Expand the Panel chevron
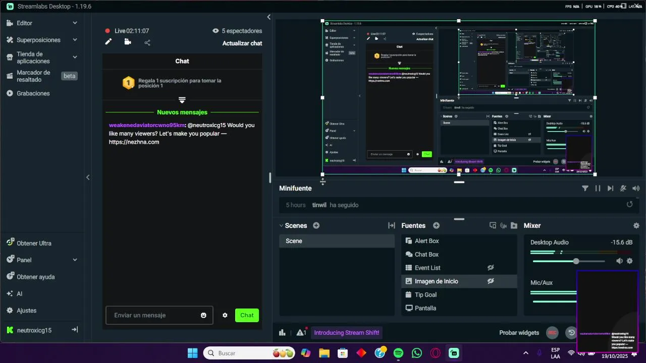The image size is (646, 363). point(75,260)
